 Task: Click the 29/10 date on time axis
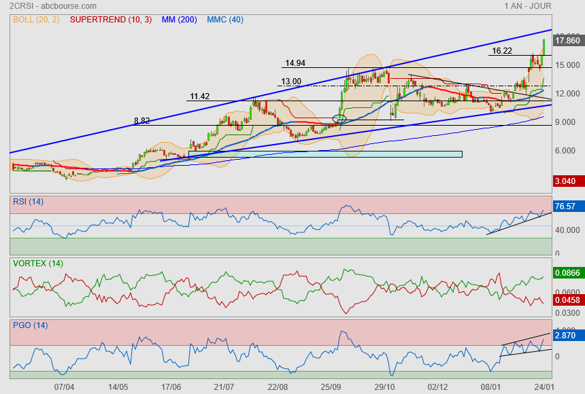tap(384, 386)
